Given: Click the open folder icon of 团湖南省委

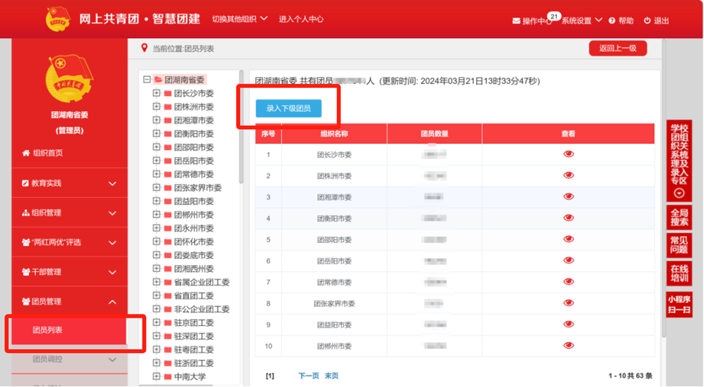Looking at the screenshot, I should coord(158,80).
